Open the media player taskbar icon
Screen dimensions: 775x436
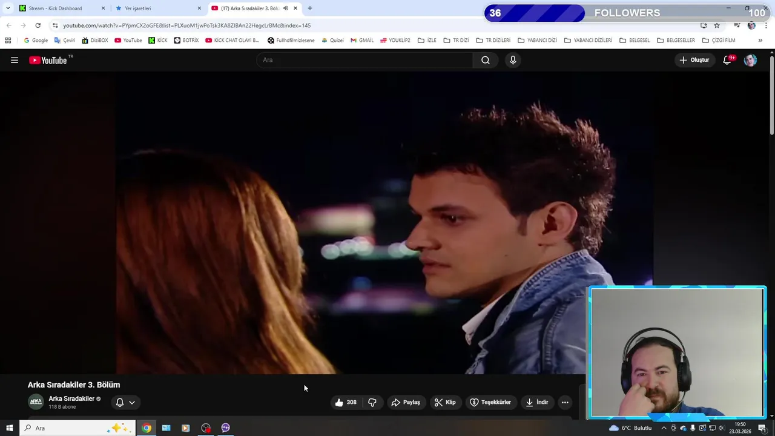click(x=185, y=428)
